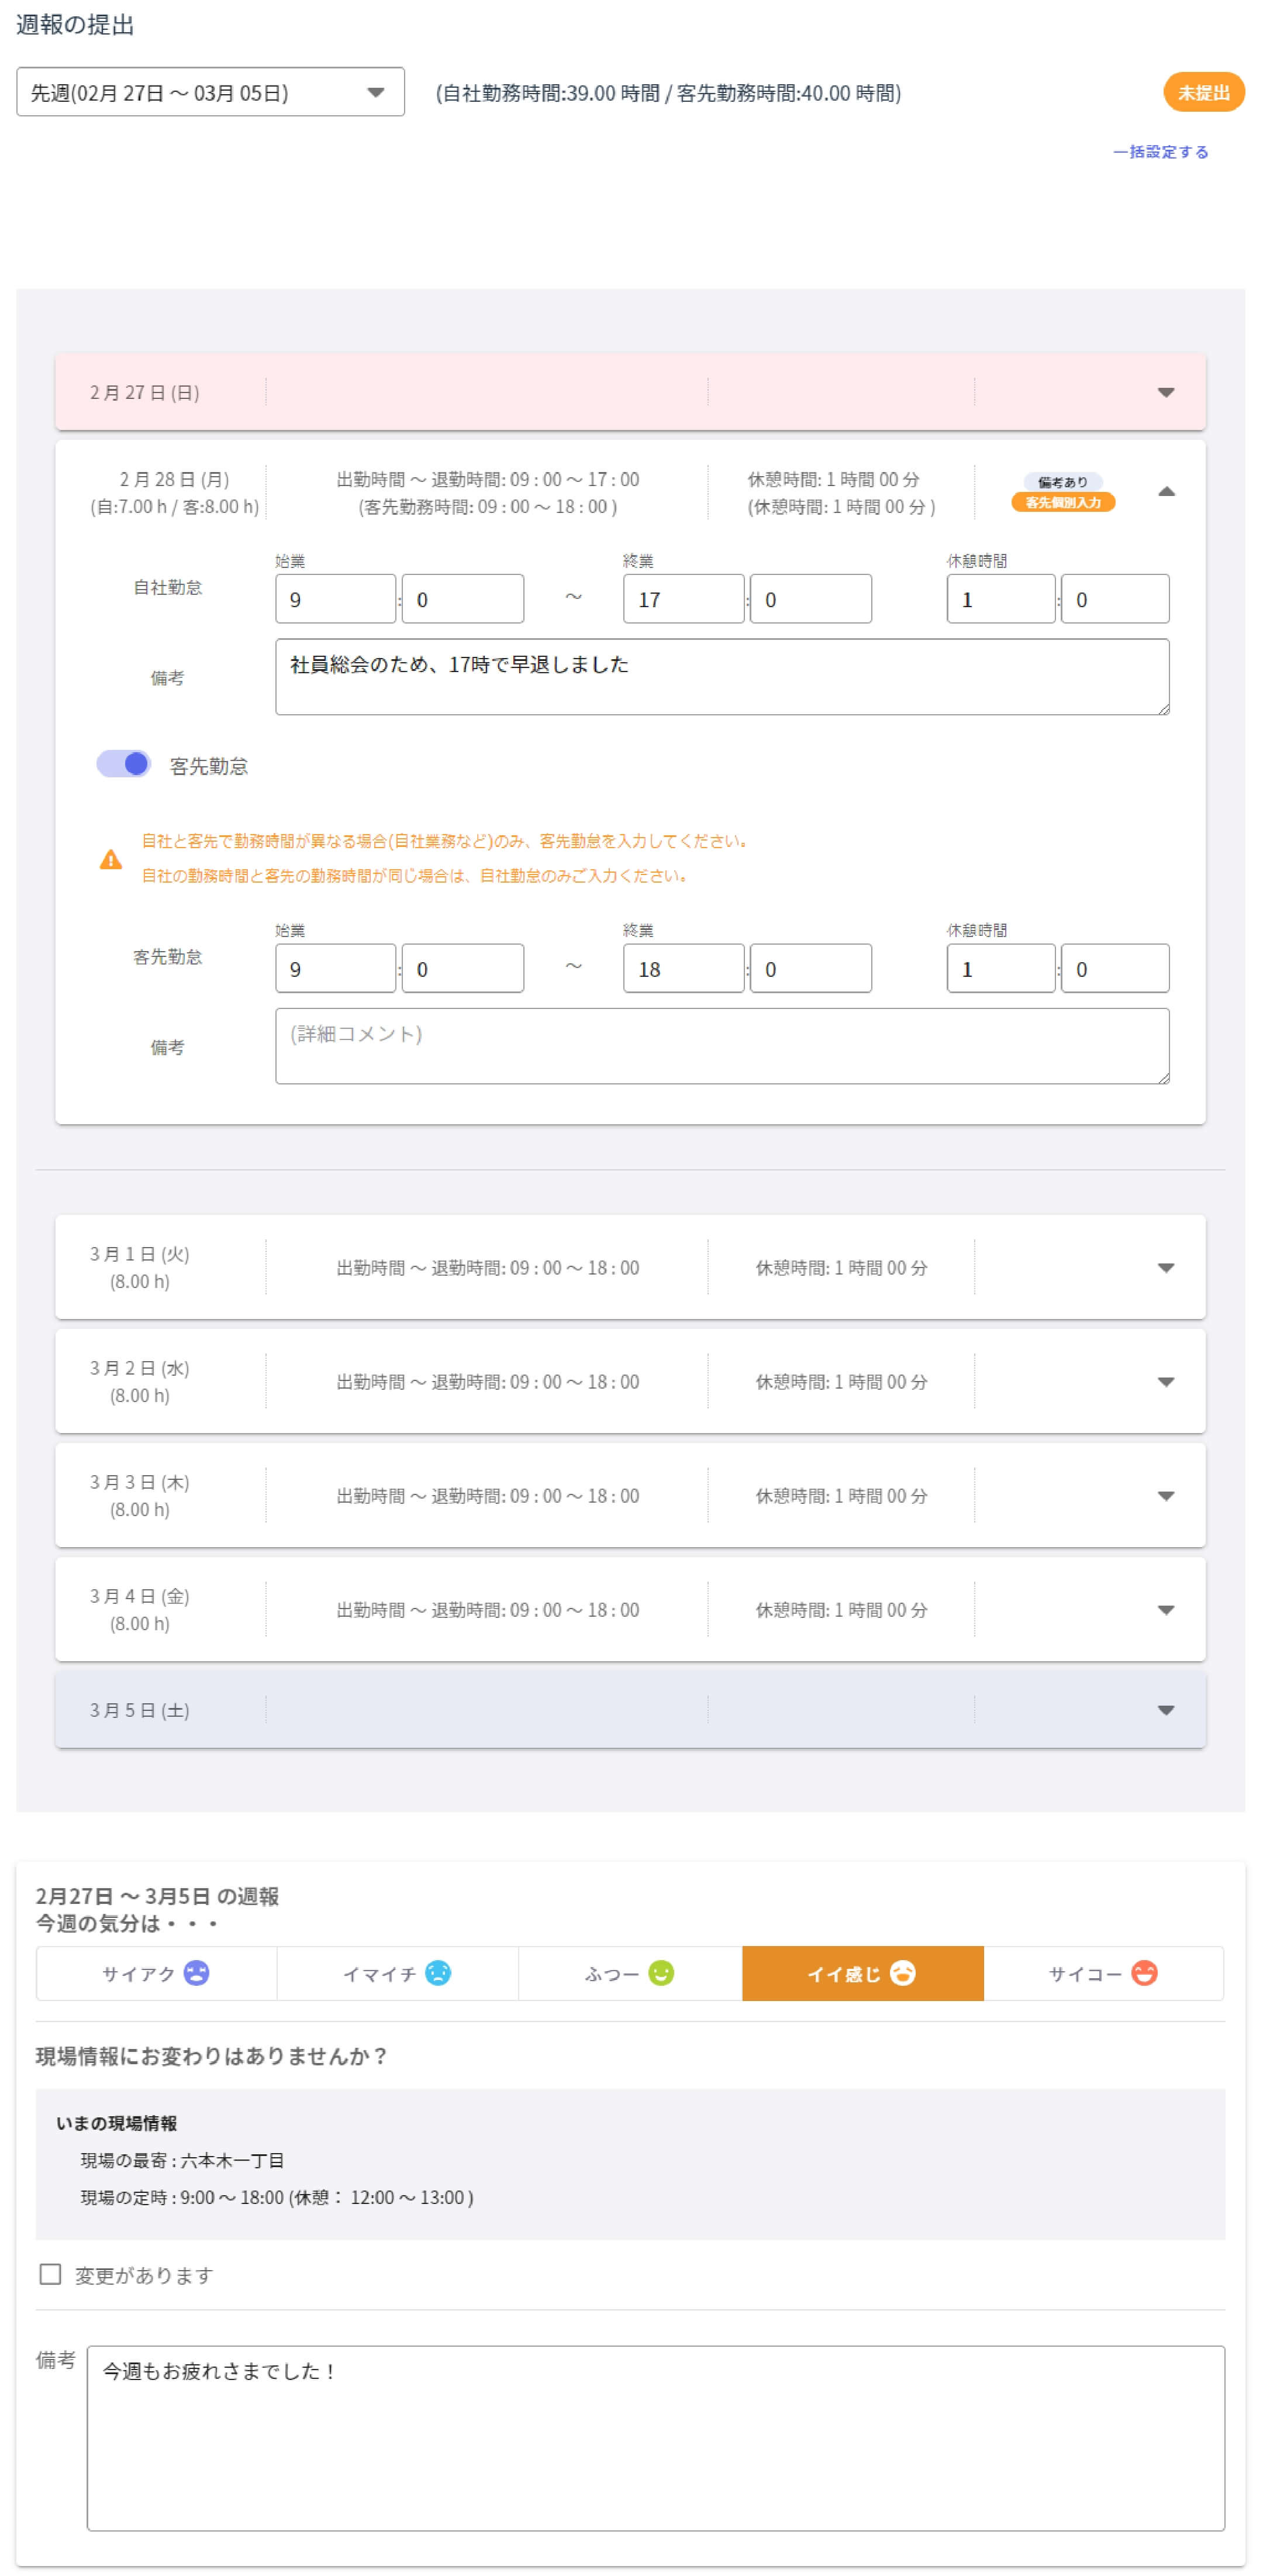
Task: Click the 未提出 status button
Action: pos(1203,92)
